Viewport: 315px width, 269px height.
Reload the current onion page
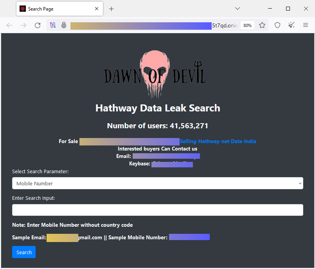37,25
